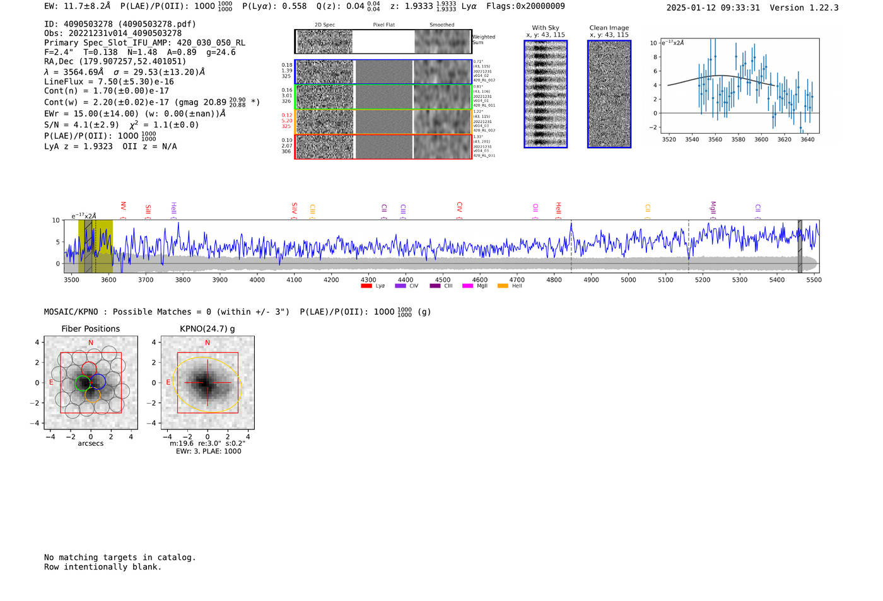883x601 pixels.
Task: Click the timestamp '2025-01-12 09:33:31'
Action: point(713,8)
